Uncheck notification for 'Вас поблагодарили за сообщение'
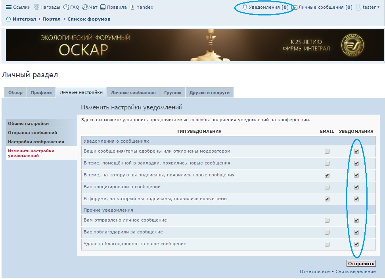 pyautogui.click(x=356, y=232)
